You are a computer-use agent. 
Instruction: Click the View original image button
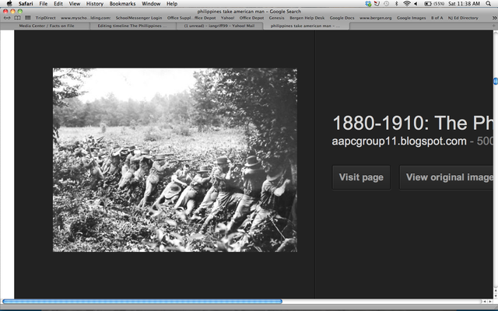pyautogui.click(x=446, y=177)
